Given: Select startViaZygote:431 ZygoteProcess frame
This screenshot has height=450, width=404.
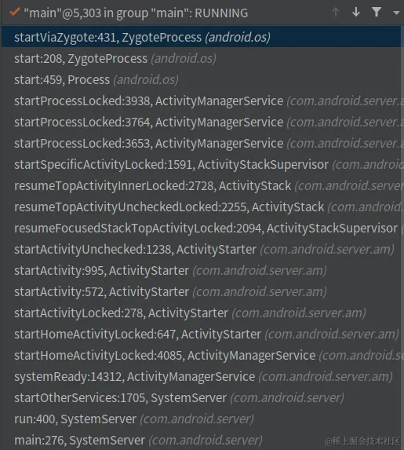Looking at the screenshot, I should coord(201,37).
